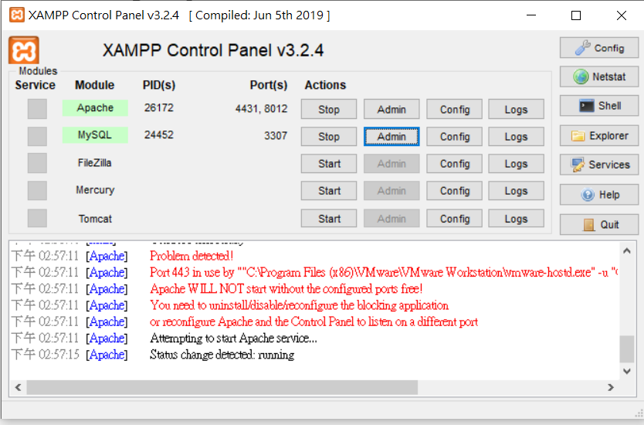
Task: Click MySQL PID 24452
Action: tap(159, 134)
